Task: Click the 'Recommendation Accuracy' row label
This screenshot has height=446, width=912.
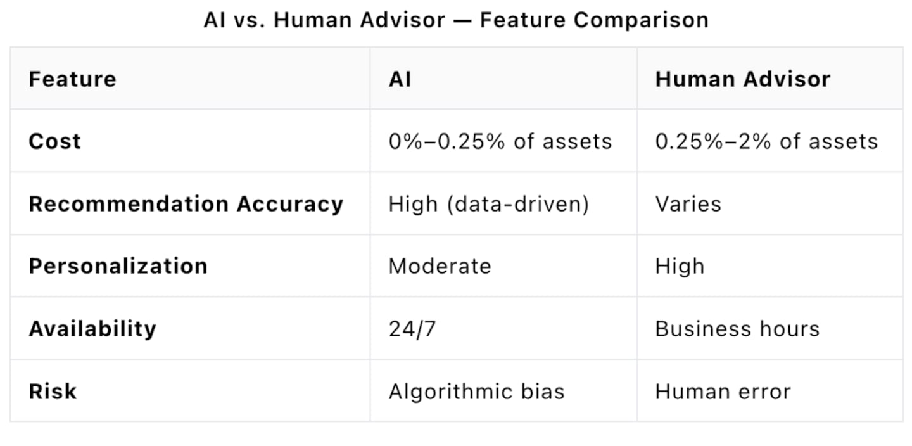Action: pos(186,204)
